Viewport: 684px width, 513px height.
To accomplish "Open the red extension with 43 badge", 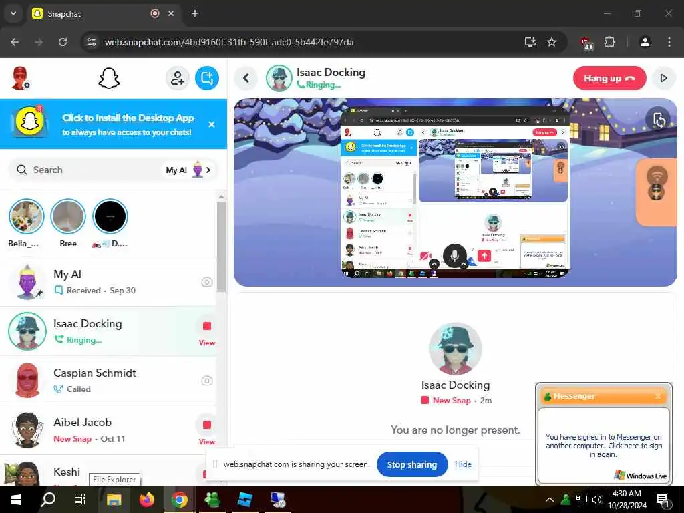I will point(586,43).
